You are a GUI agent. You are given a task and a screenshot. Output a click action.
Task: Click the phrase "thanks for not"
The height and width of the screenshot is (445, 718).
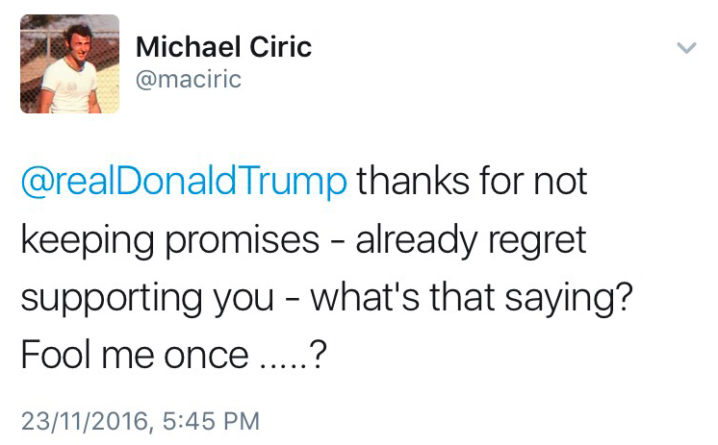[473, 183]
